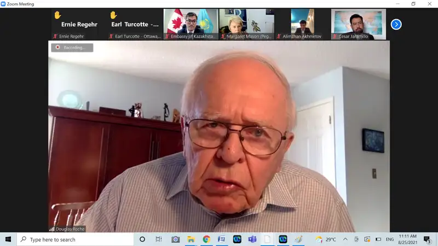Screen dimensions: 438x246
Task: Open Microsoft Teams from the taskbar
Action: (x=252, y=239)
